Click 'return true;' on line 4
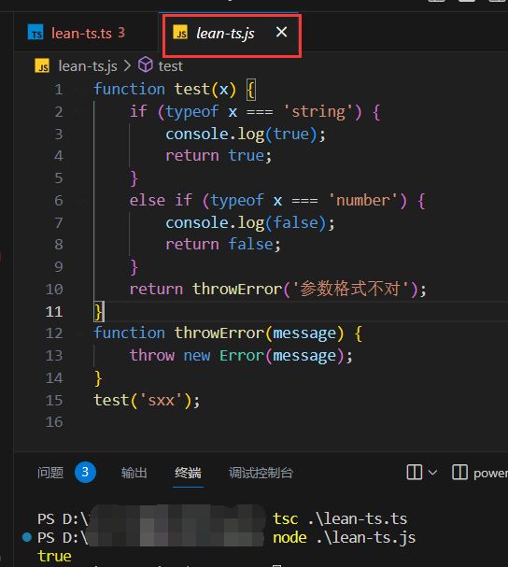The width and height of the screenshot is (508, 567). [219, 156]
